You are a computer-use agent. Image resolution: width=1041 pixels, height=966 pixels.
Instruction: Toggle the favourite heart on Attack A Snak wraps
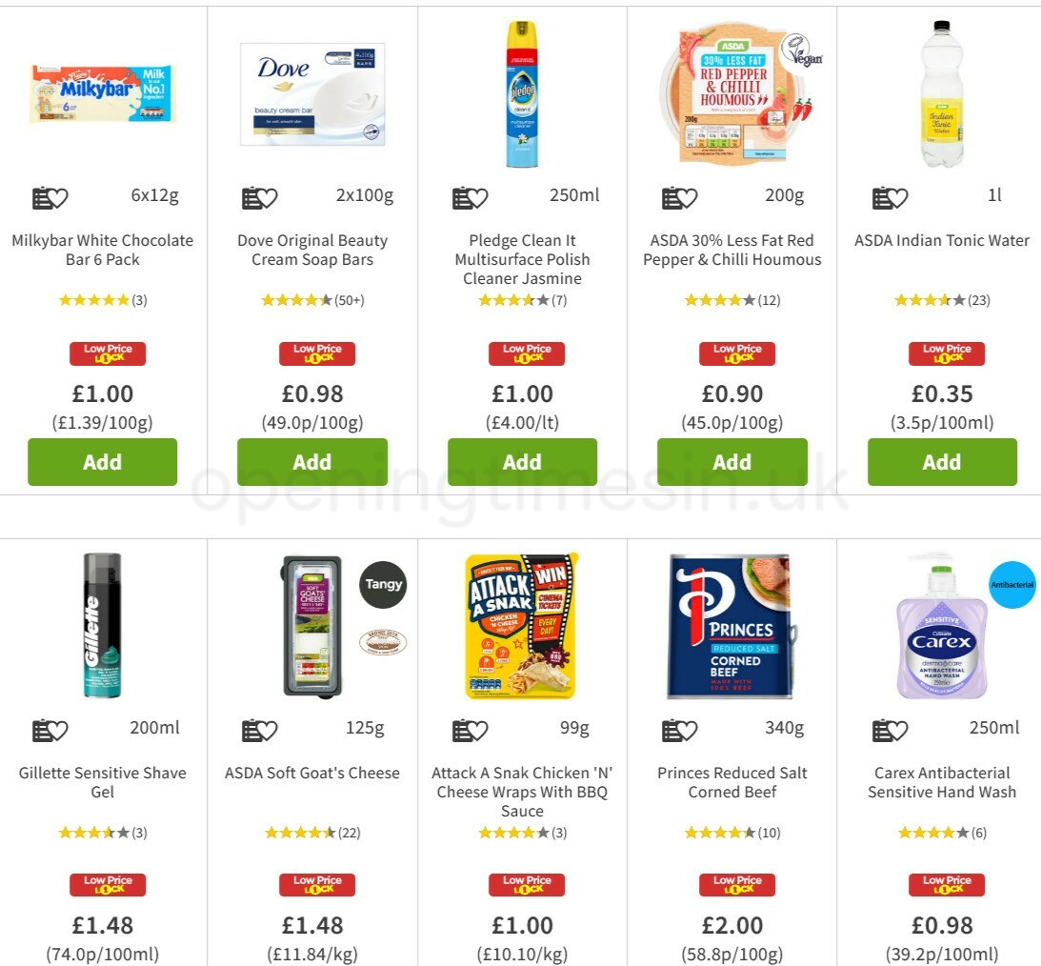click(x=477, y=729)
